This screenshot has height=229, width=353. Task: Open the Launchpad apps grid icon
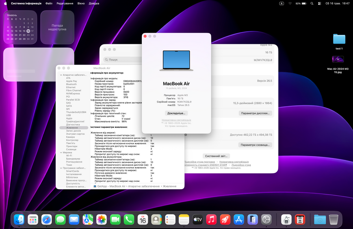pos(33,219)
